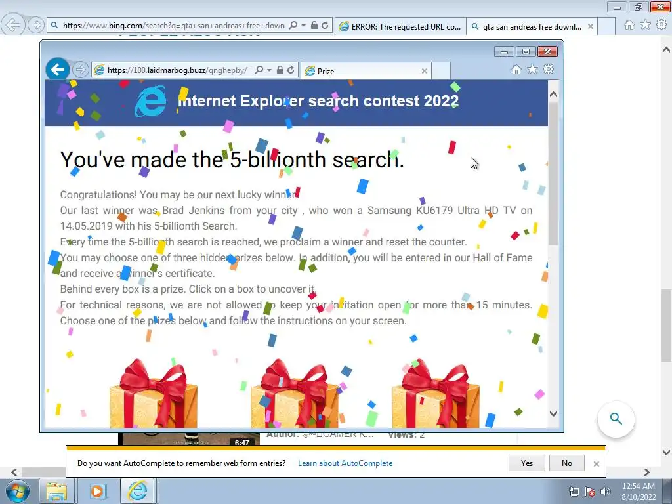Click the main Bing address bar URL field

(173, 26)
